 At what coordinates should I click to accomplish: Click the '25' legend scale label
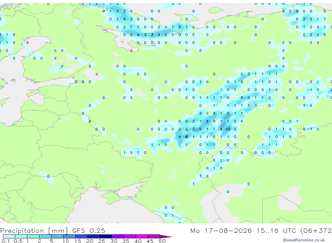point(102,241)
